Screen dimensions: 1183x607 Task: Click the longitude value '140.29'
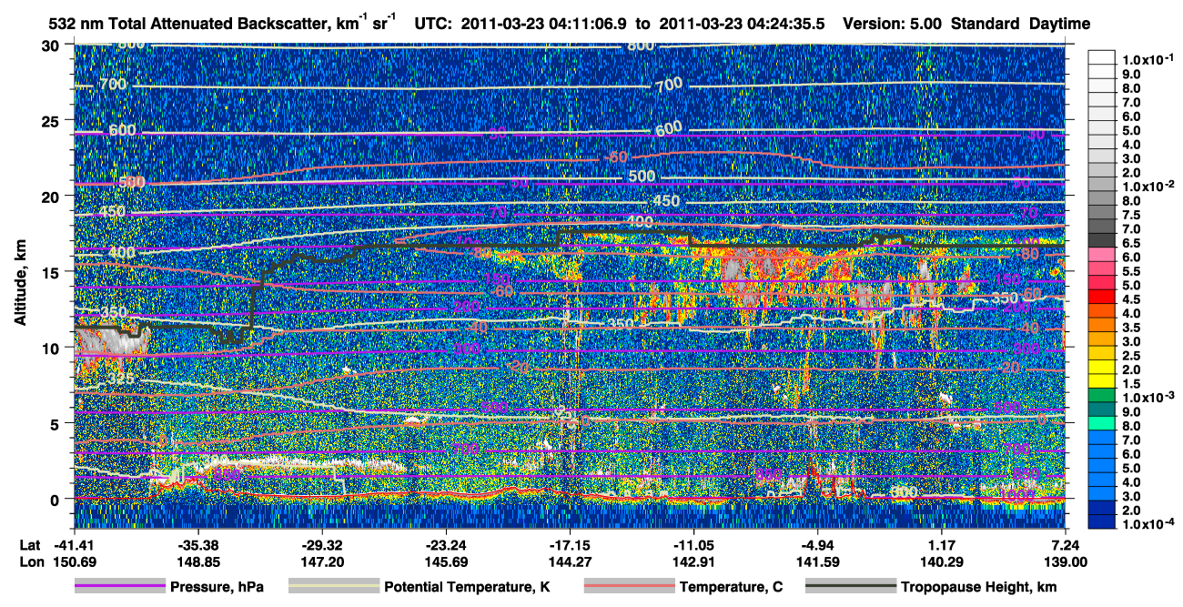click(942, 561)
